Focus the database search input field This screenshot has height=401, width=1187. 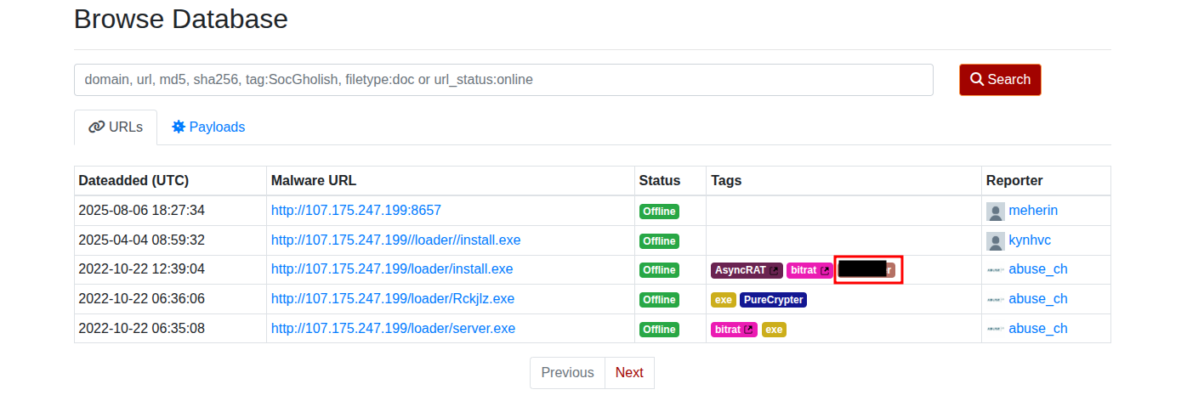tap(503, 80)
